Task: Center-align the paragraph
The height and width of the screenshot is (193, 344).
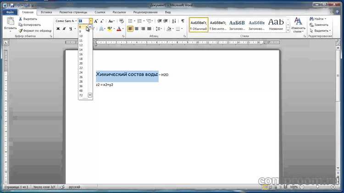Action: pos(137,29)
